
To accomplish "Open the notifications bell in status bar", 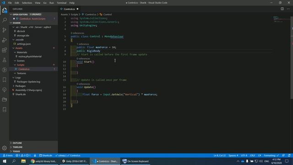I will pos(289,155).
